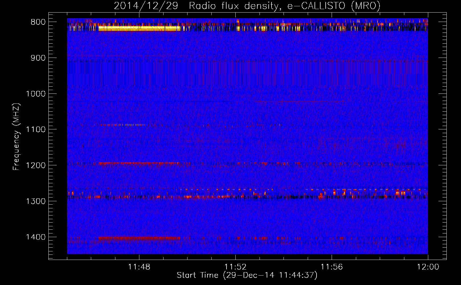Click the 11:52 time tick label
Viewport: 461px width, 285px height.
pyautogui.click(x=235, y=267)
